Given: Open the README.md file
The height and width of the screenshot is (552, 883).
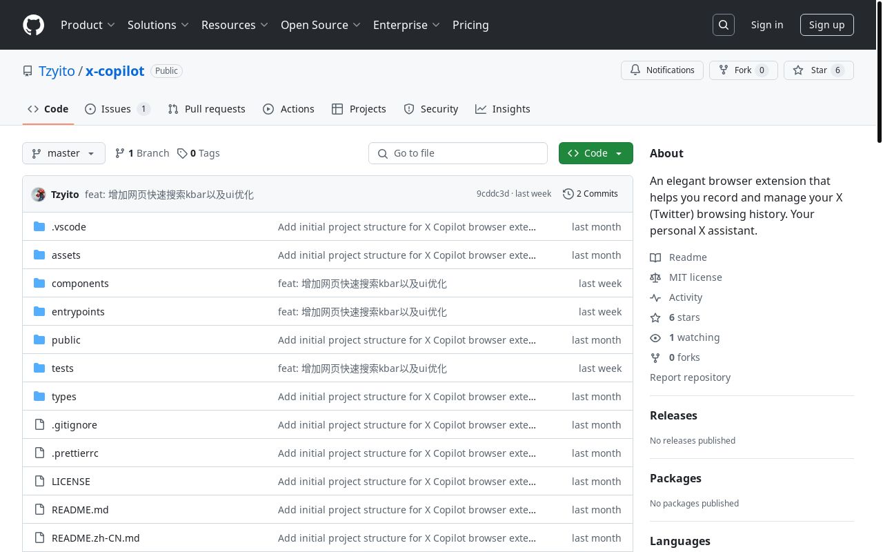Looking at the screenshot, I should coord(80,510).
